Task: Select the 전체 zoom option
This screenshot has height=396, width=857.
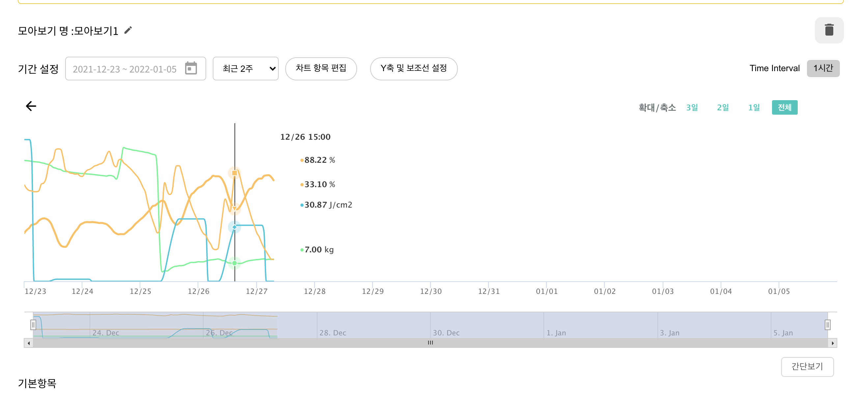Action: [x=785, y=107]
